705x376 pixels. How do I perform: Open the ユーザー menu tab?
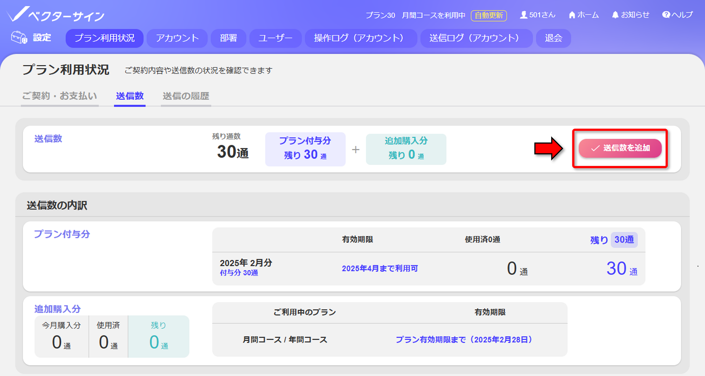(x=276, y=38)
